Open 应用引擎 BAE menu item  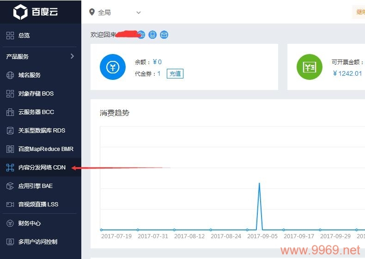(41, 186)
